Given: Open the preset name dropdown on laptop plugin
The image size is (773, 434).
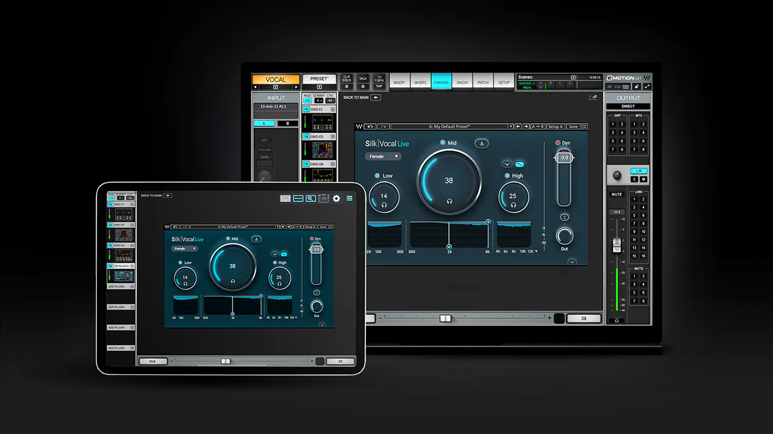Looking at the screenshot, I should coord(510,127).
